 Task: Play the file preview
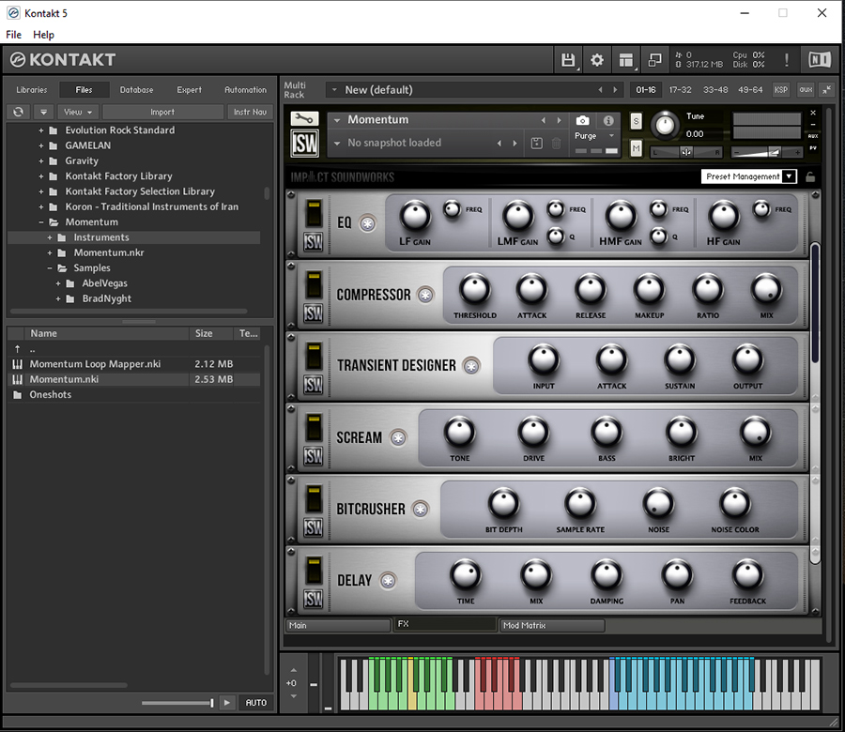point(227,702)
